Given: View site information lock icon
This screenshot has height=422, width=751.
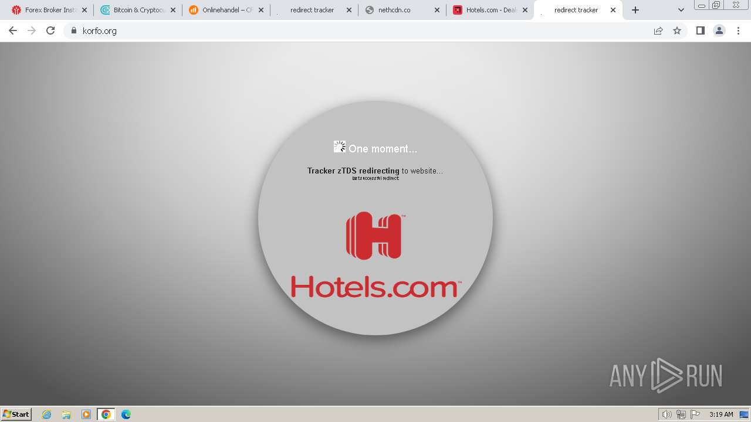Looking at the screenshot, I should tap(73, 30).
